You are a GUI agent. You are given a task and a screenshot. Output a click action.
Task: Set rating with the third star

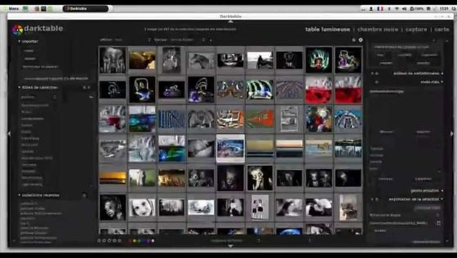coord(109,241)
